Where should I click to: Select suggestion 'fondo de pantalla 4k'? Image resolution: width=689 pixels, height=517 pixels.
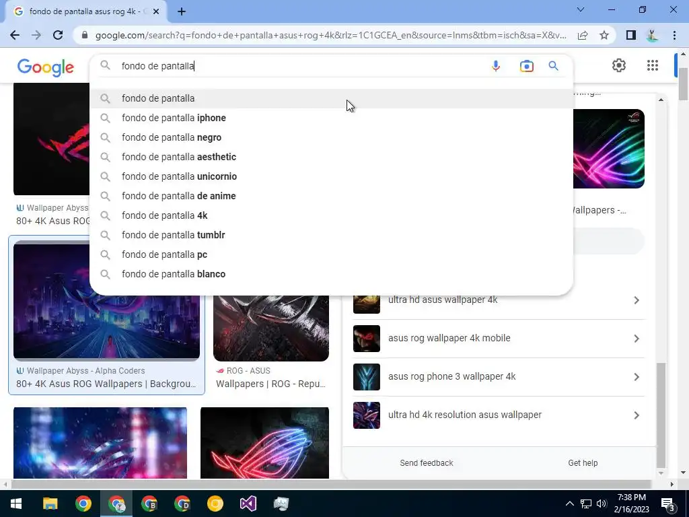point(331,215)
